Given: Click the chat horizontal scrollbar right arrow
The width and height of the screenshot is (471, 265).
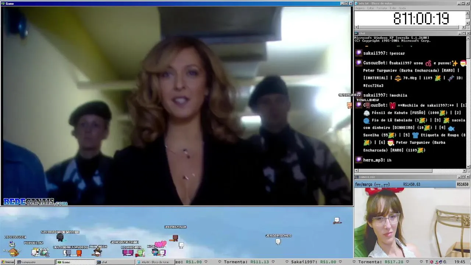Looking at the screenshot, I should [x=464, y=171].
